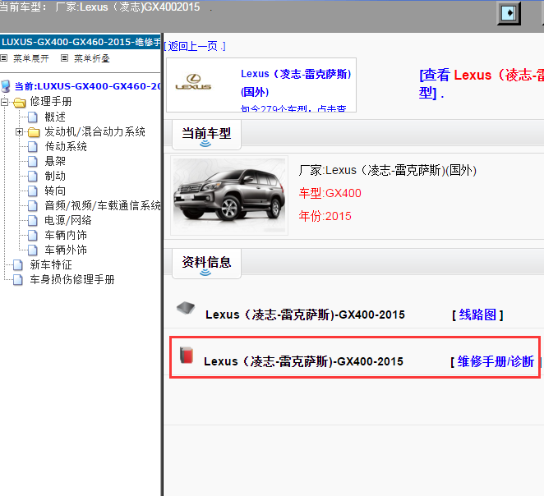Open the 电源/网络 tree item

click(x=68, y=220)
